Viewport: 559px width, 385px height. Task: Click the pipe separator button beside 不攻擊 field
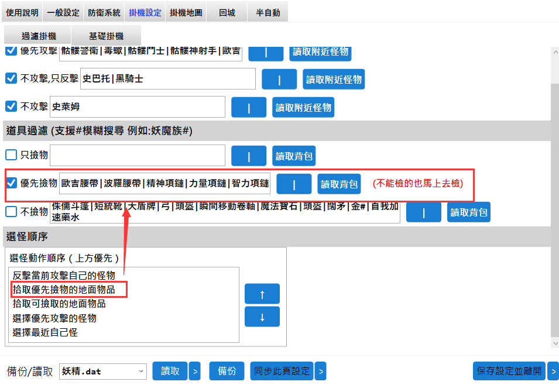coord(249,108)
